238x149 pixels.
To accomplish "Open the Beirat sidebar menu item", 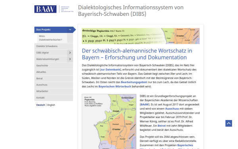I will coord(54,78).
